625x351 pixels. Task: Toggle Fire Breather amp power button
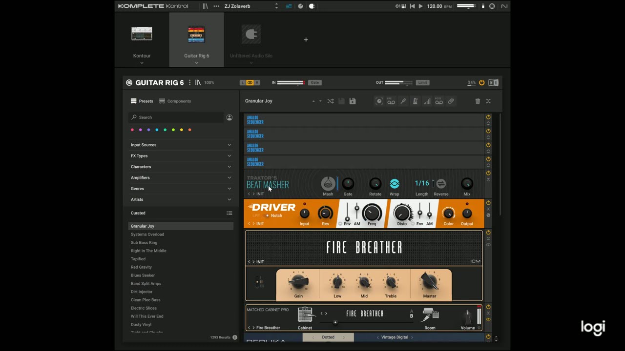(x=488, y=233)
